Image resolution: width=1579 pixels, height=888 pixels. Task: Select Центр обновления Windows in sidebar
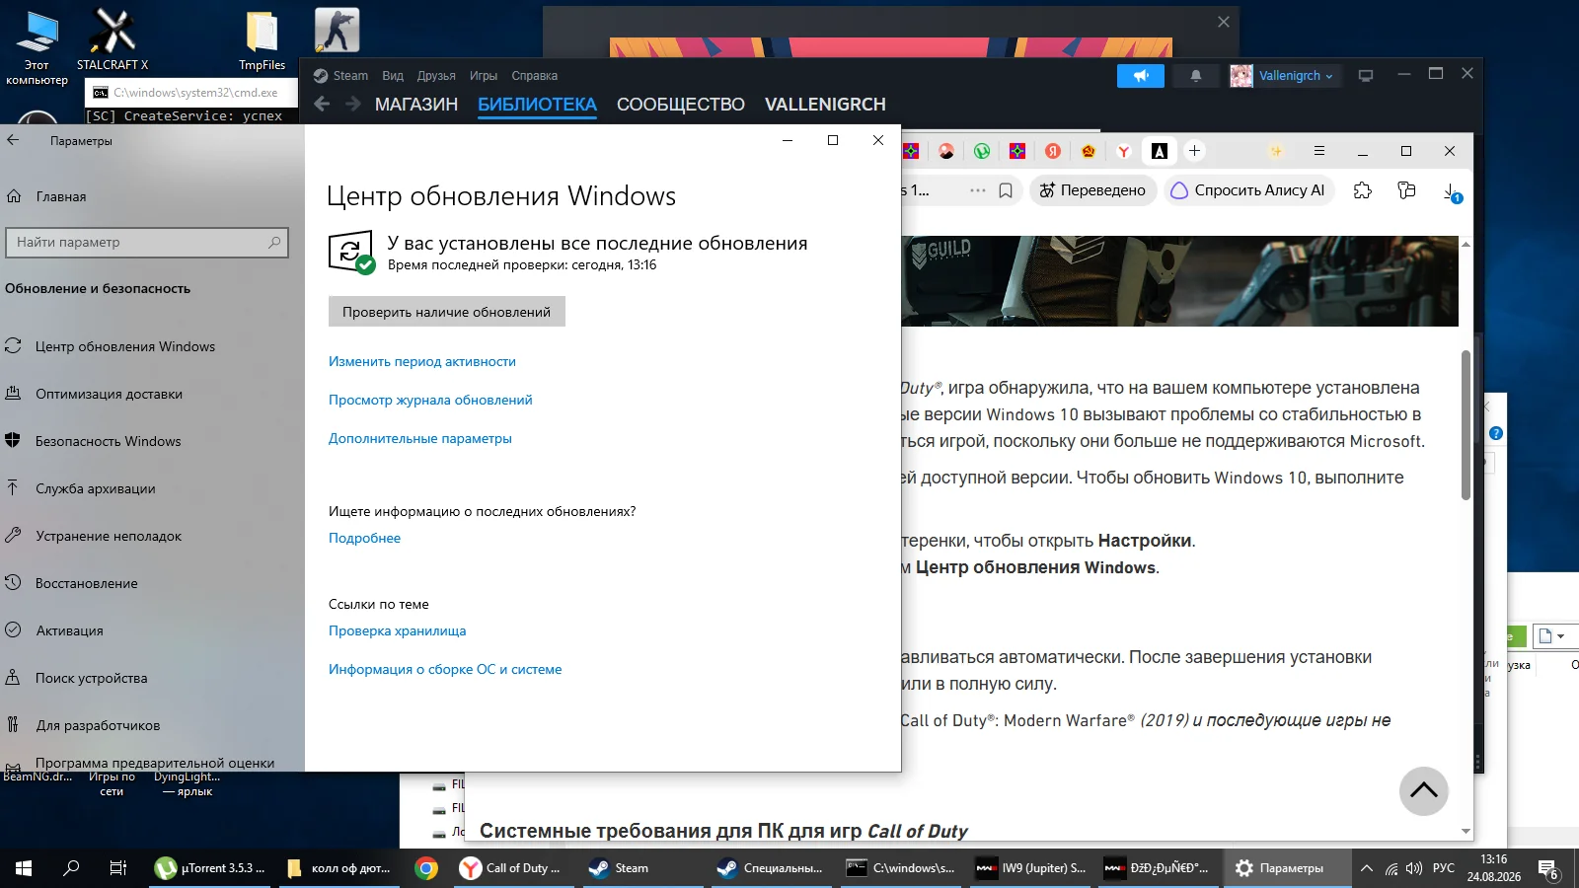click(152, 346)
